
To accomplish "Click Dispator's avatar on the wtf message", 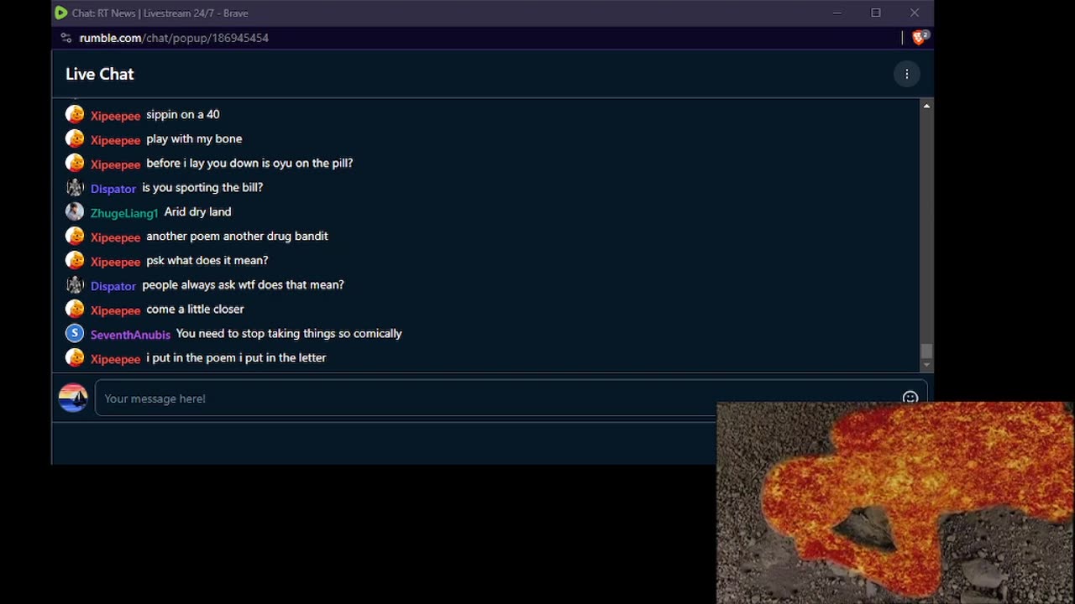I will click(75, 284).
